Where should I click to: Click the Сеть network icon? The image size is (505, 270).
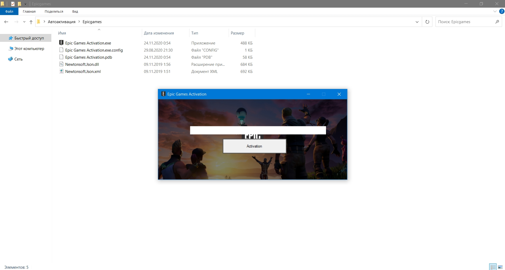tap(11, 59)
